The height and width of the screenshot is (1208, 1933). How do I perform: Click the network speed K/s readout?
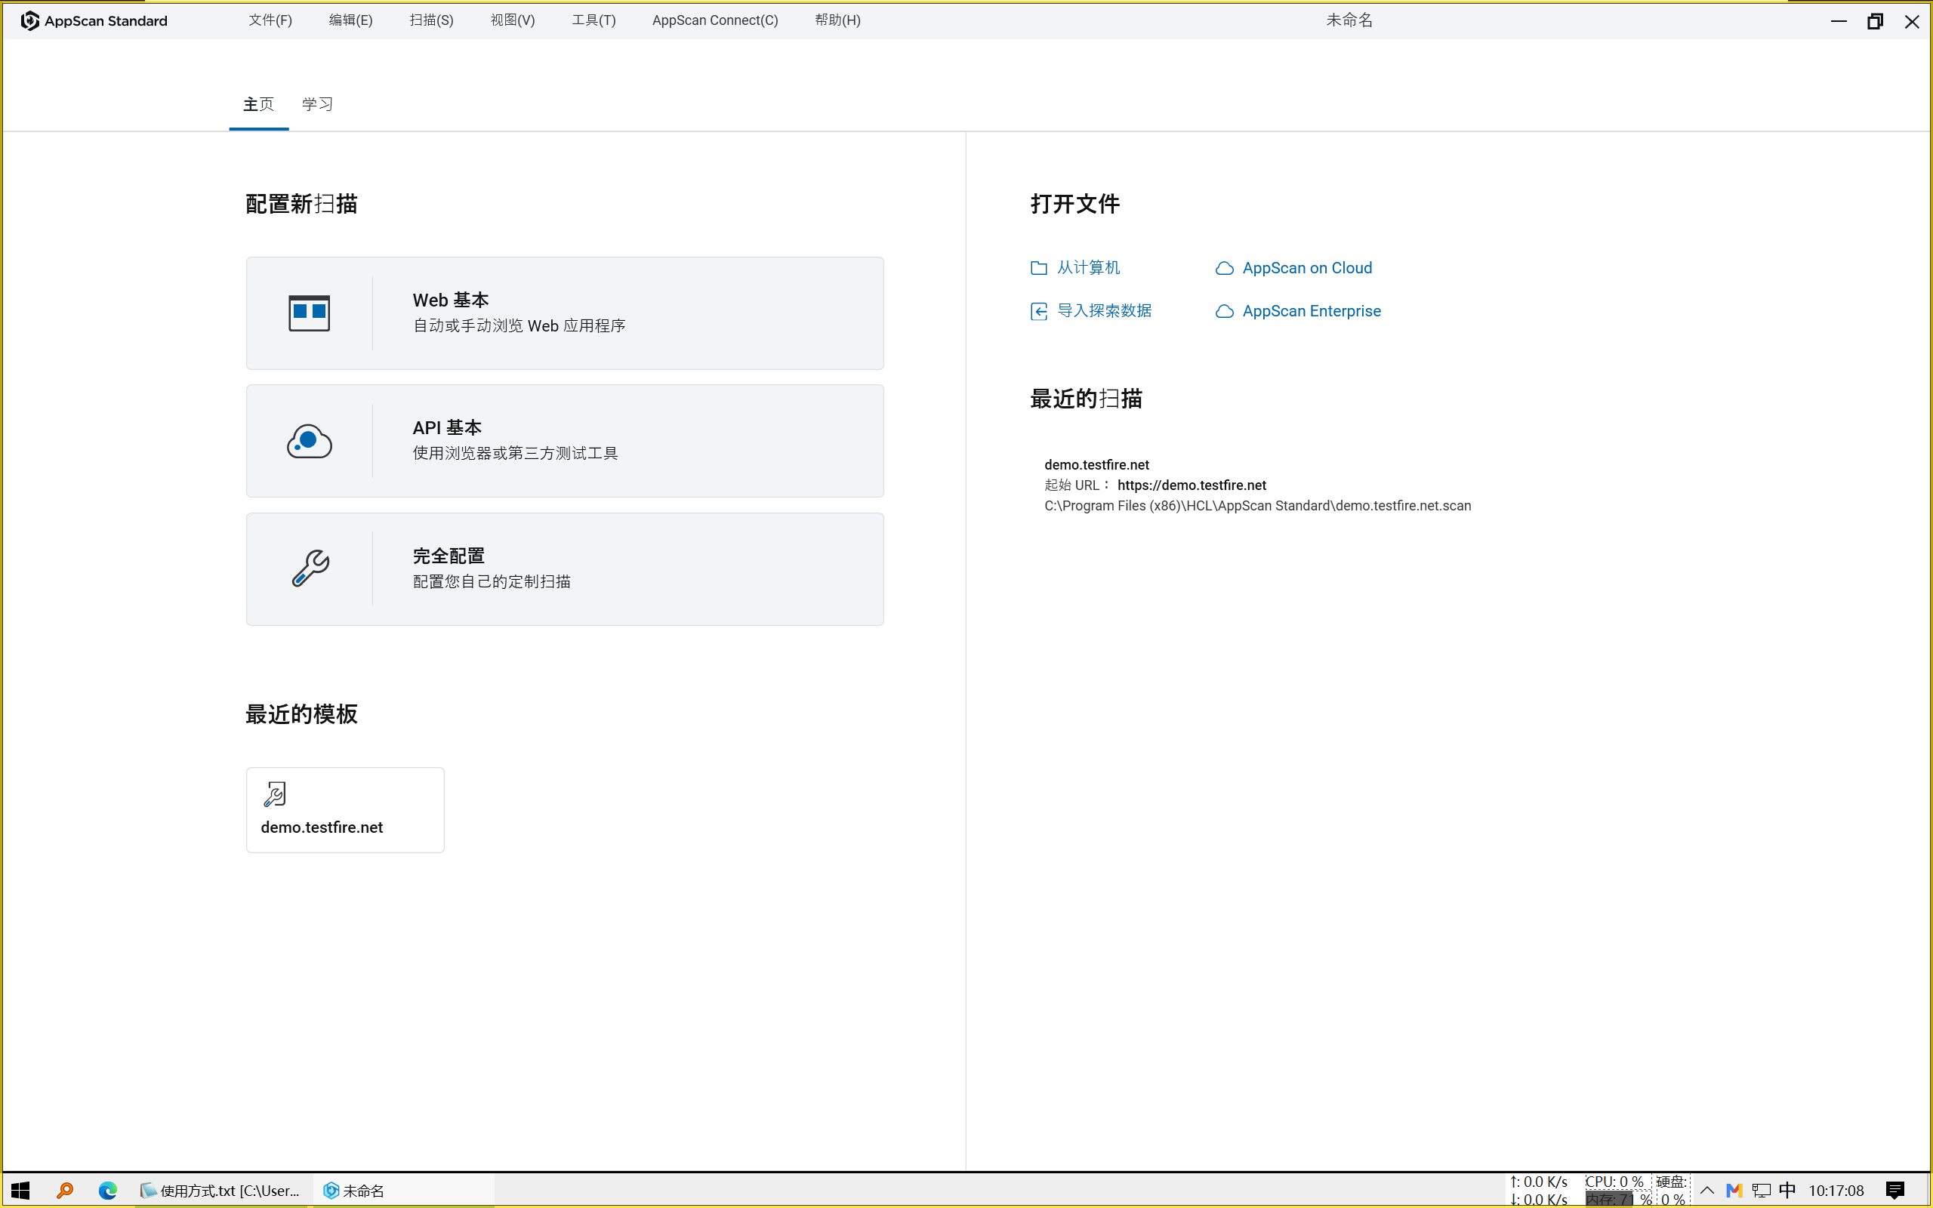(x=1538, y=1191)
